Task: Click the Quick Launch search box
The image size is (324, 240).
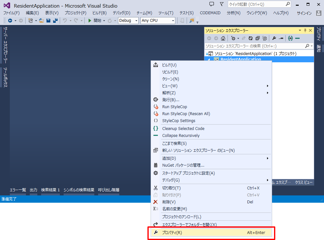Action: click(x=259, y=4)
